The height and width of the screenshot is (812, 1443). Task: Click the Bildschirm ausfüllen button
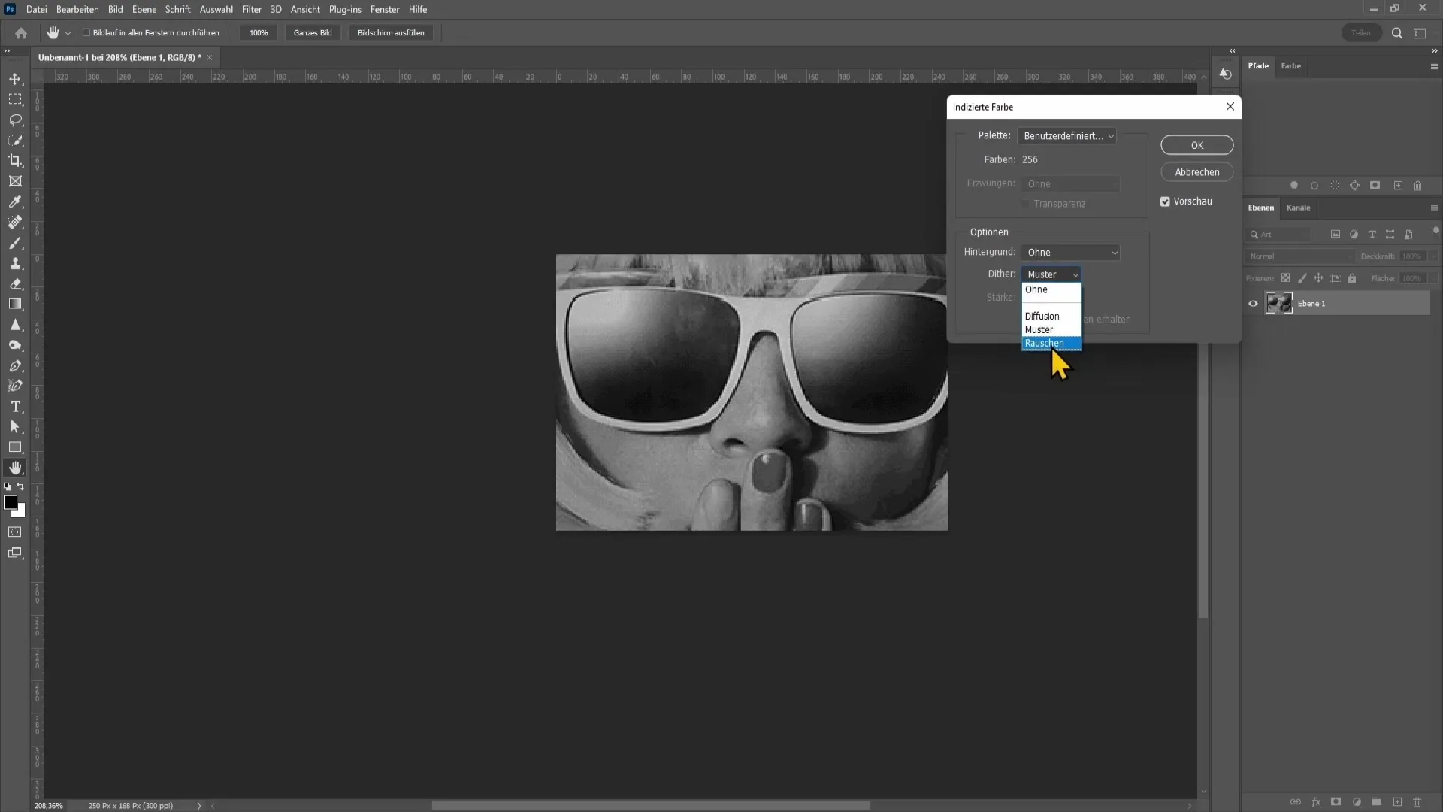pos(391,33)
